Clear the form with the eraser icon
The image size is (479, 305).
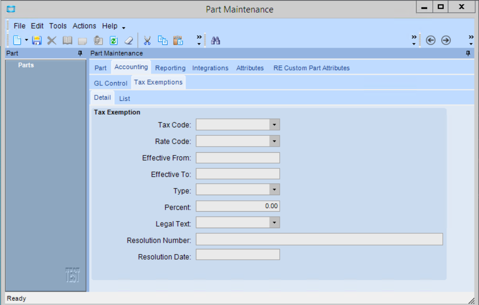129,41
